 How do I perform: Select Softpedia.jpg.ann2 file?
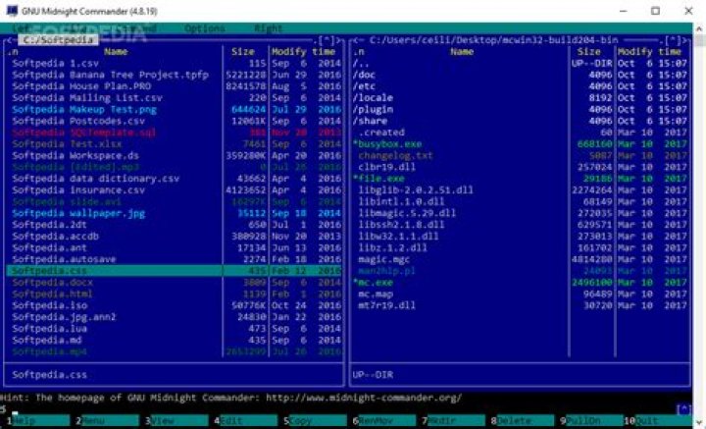(174, 317)
